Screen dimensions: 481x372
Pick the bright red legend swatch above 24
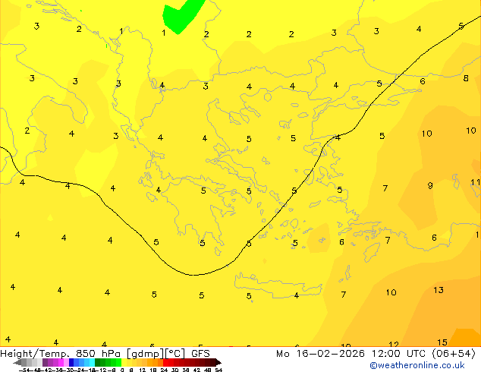click(165, 362)
